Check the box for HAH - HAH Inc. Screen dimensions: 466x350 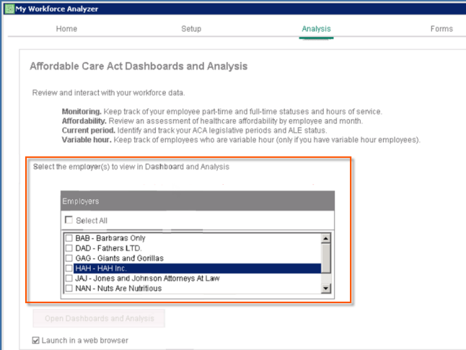(x=69, y=268)
